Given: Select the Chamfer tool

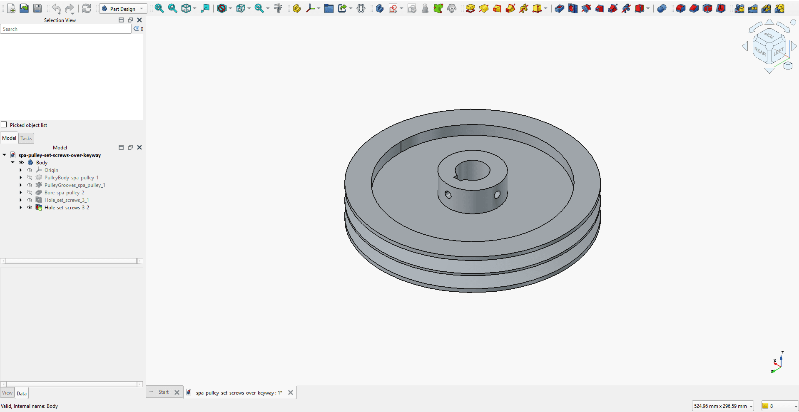Looking at the screenshot, I should [694, 8].
